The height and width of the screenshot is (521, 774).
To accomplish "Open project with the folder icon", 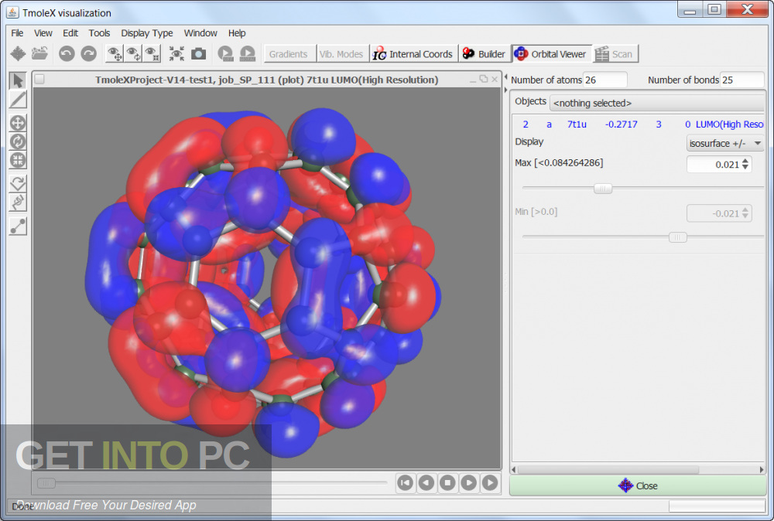I will [40, 53].
